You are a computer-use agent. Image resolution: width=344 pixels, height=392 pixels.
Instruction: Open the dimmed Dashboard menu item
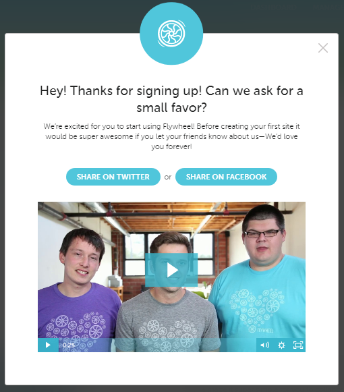point(273,7)
